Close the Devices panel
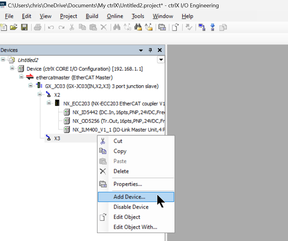Image resolution: width=288 pixels, height=241 pixels. [x=160, y=50]
